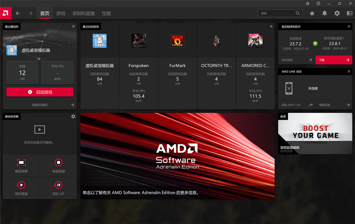Viewport: 355px width, 224px height.
Task: Open the 发布说明 release notes link
Action: point(296,60)
